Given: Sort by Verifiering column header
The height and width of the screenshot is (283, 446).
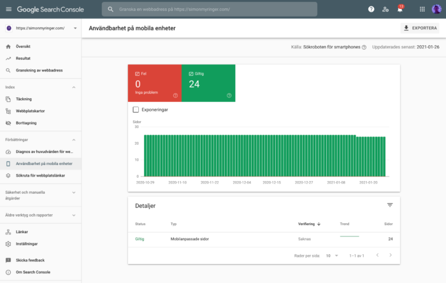Looking at the screenshot, I should [306, 224].
